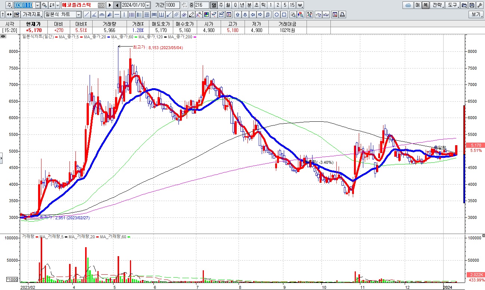Image resolution: width=485 pixels, height=290 pixels.
Task: Select the angle line drawing tool
Action: coord(94,15)
